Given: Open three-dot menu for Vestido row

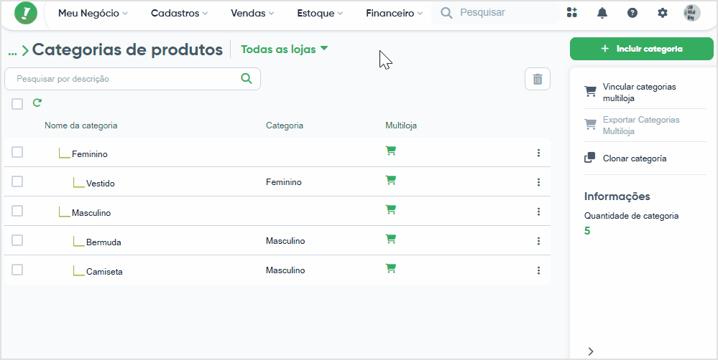Looking at the screenshot, I should [538, 182].
